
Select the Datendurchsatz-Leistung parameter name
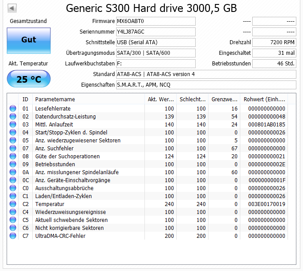65,116
